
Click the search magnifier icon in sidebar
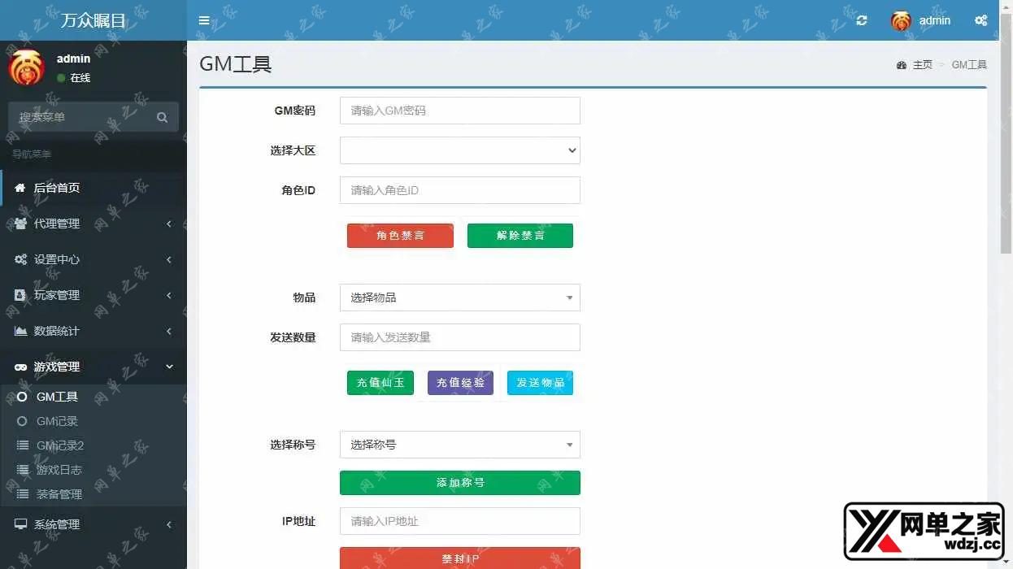[162, 117]
